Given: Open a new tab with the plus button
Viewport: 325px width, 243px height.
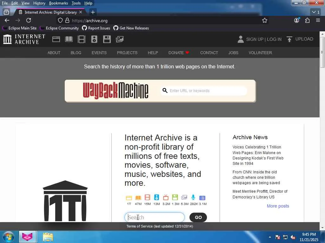Looking at the screenshot, I should pyautogui.click(x=93, y=12).
